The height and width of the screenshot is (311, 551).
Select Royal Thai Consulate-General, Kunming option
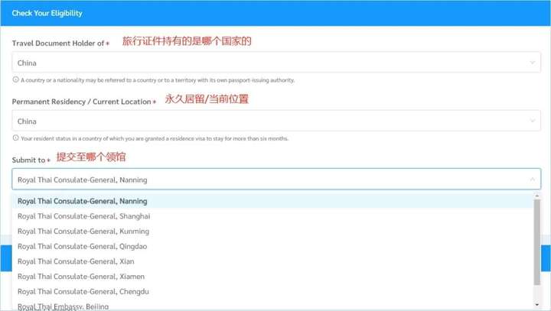272,232
